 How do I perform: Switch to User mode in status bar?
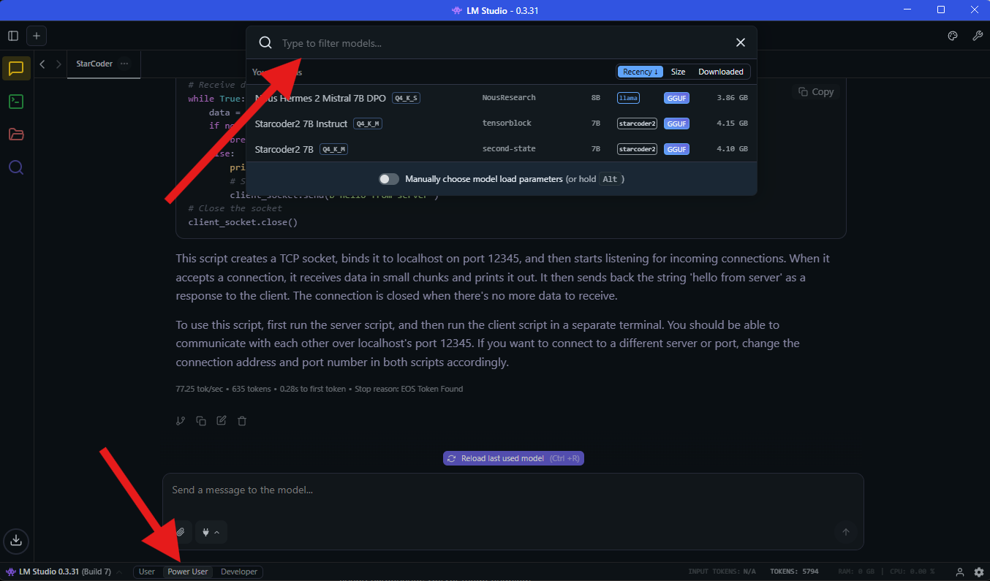[147, 571]
